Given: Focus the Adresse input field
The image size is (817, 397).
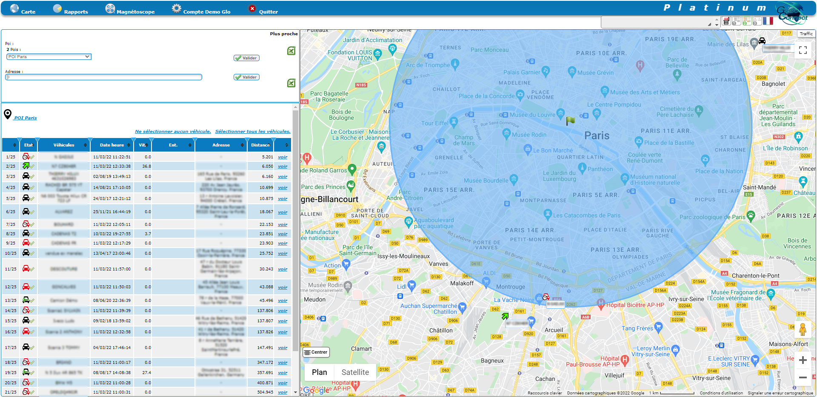Looking at the screenshot, I should coord(103,77).
